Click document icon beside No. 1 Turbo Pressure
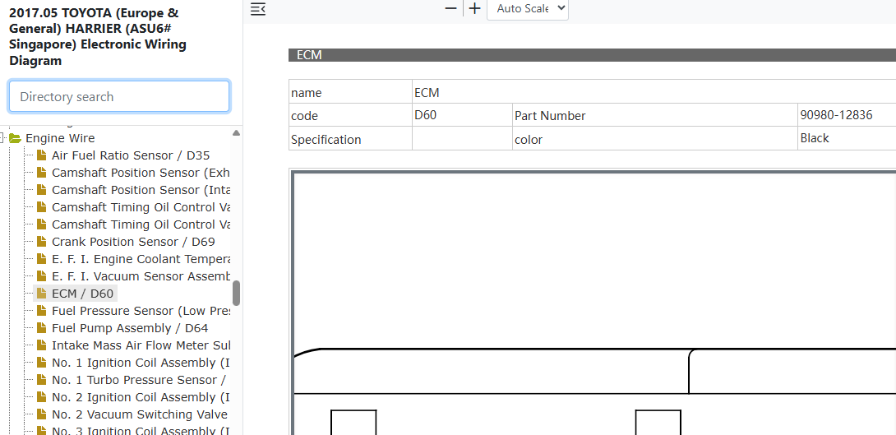Viewport: 896px width, 435px height. point(41,379)
